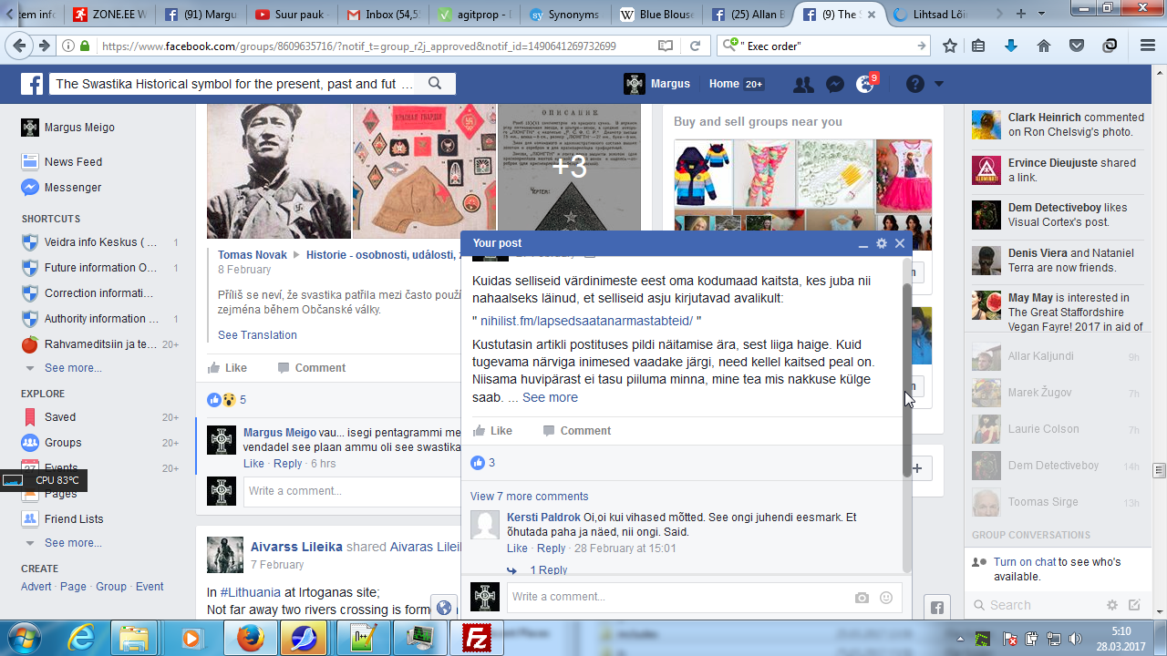The width and height of the screenshot is (1167, 656).
Task: Go to Home in Facebook header
Action: coord(724,84)
